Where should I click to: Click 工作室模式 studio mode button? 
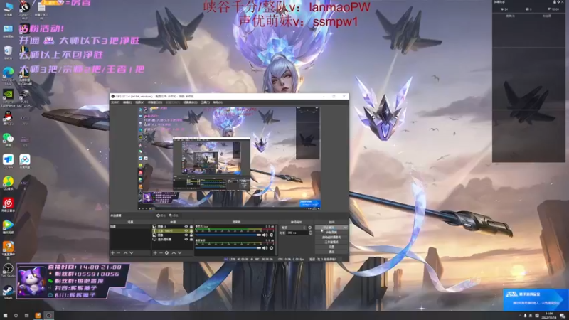coord(331,242)
